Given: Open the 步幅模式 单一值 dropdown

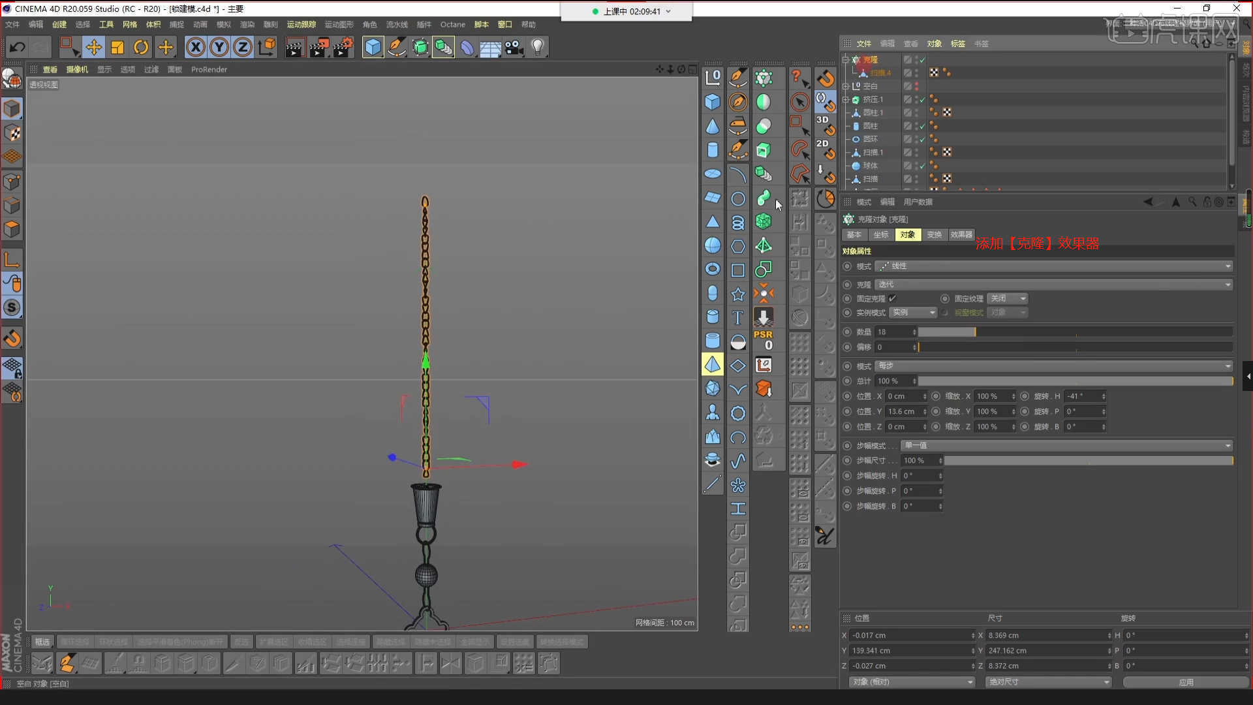Looking at the screenshot, I should pos(1066,446).
